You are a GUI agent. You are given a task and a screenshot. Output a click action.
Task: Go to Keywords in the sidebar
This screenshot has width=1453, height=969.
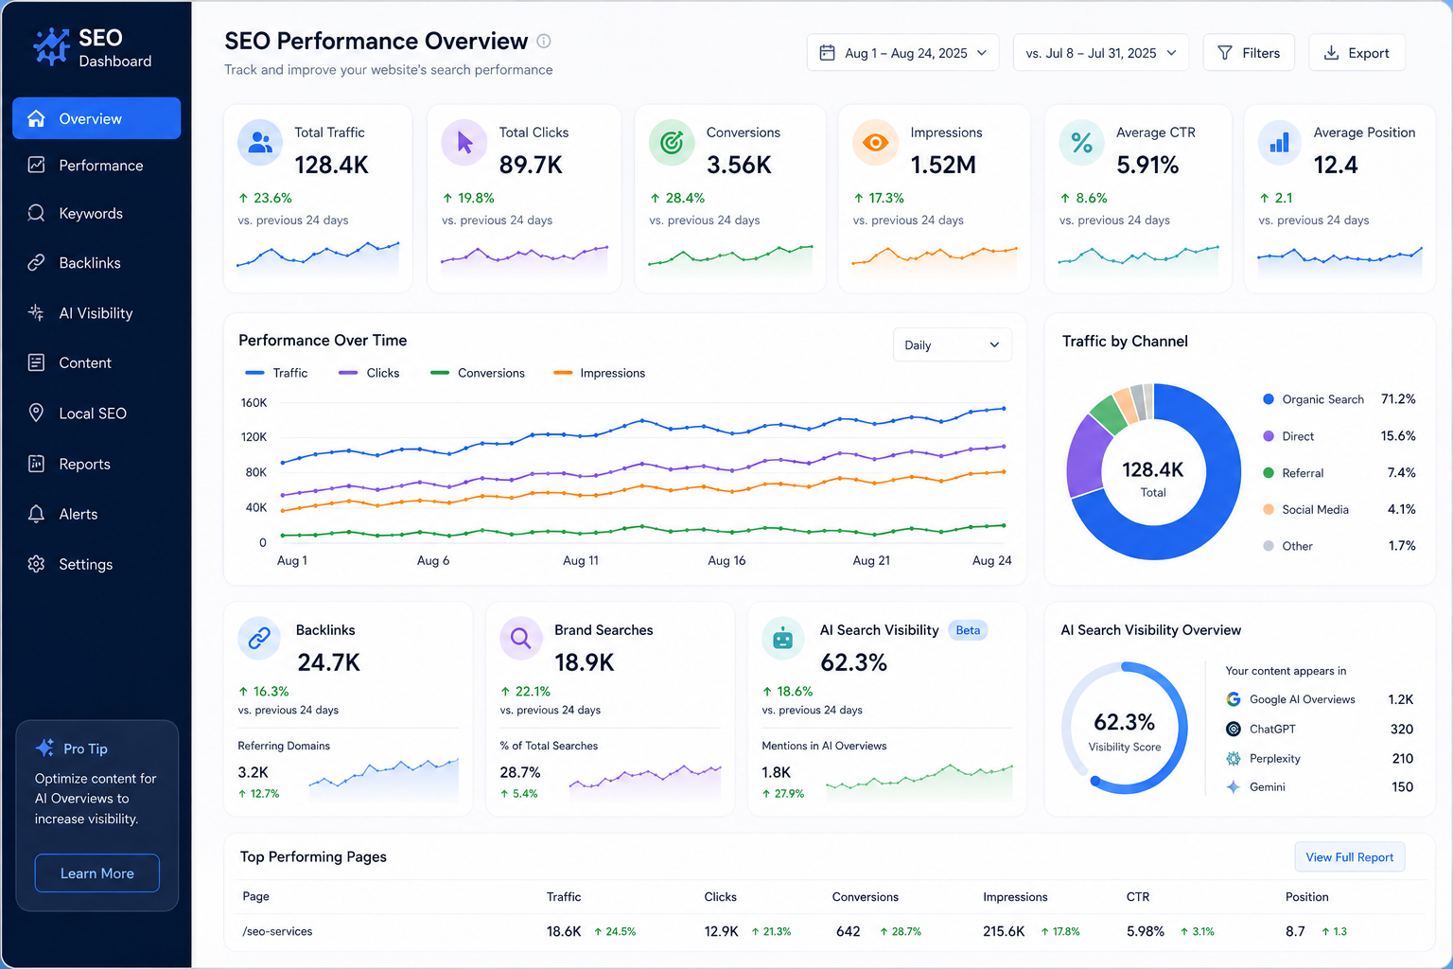point(96,213)
